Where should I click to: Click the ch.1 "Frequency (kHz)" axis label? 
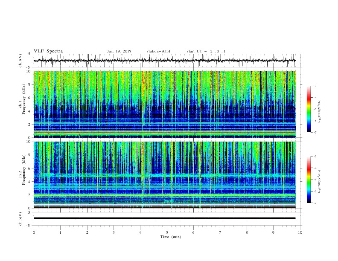(x=24, y=99)
